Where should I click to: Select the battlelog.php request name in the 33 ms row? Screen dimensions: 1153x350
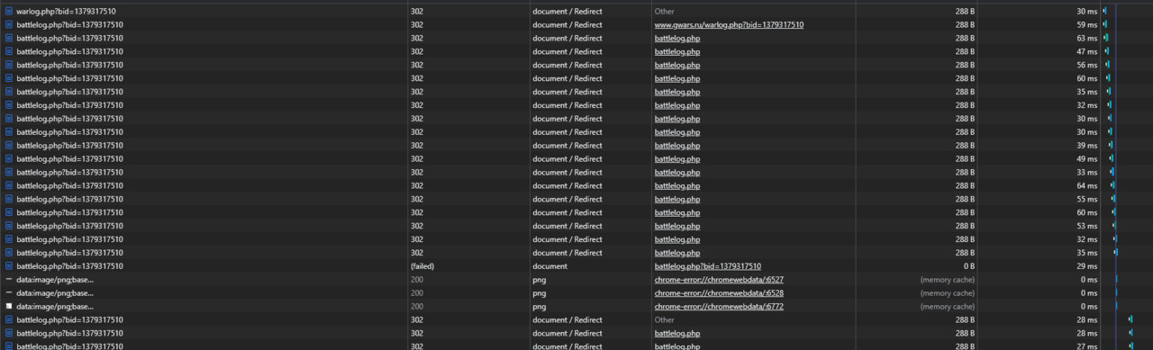click(x=69, y=172)
